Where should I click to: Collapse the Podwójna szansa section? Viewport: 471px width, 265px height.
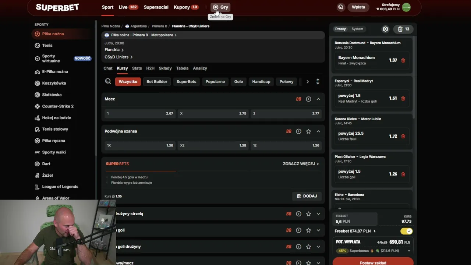pos(318,131)
